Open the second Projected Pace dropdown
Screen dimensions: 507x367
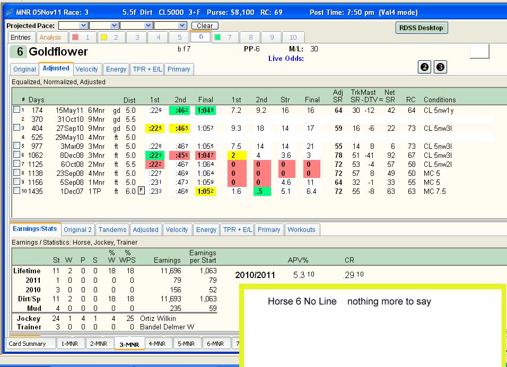tap(114, 25)
